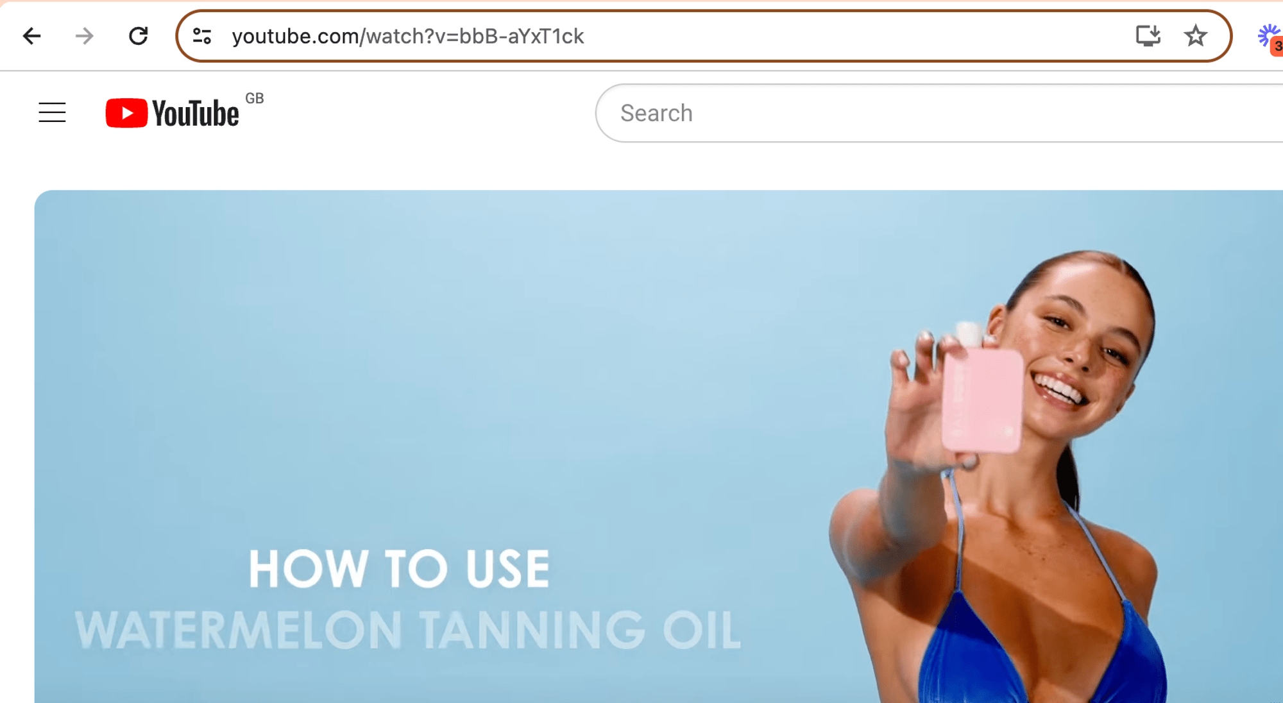The width and height of the screenshot is (1283, 703).
Task: Click the YouTube wordmark to go home
Action: [195, 114]
